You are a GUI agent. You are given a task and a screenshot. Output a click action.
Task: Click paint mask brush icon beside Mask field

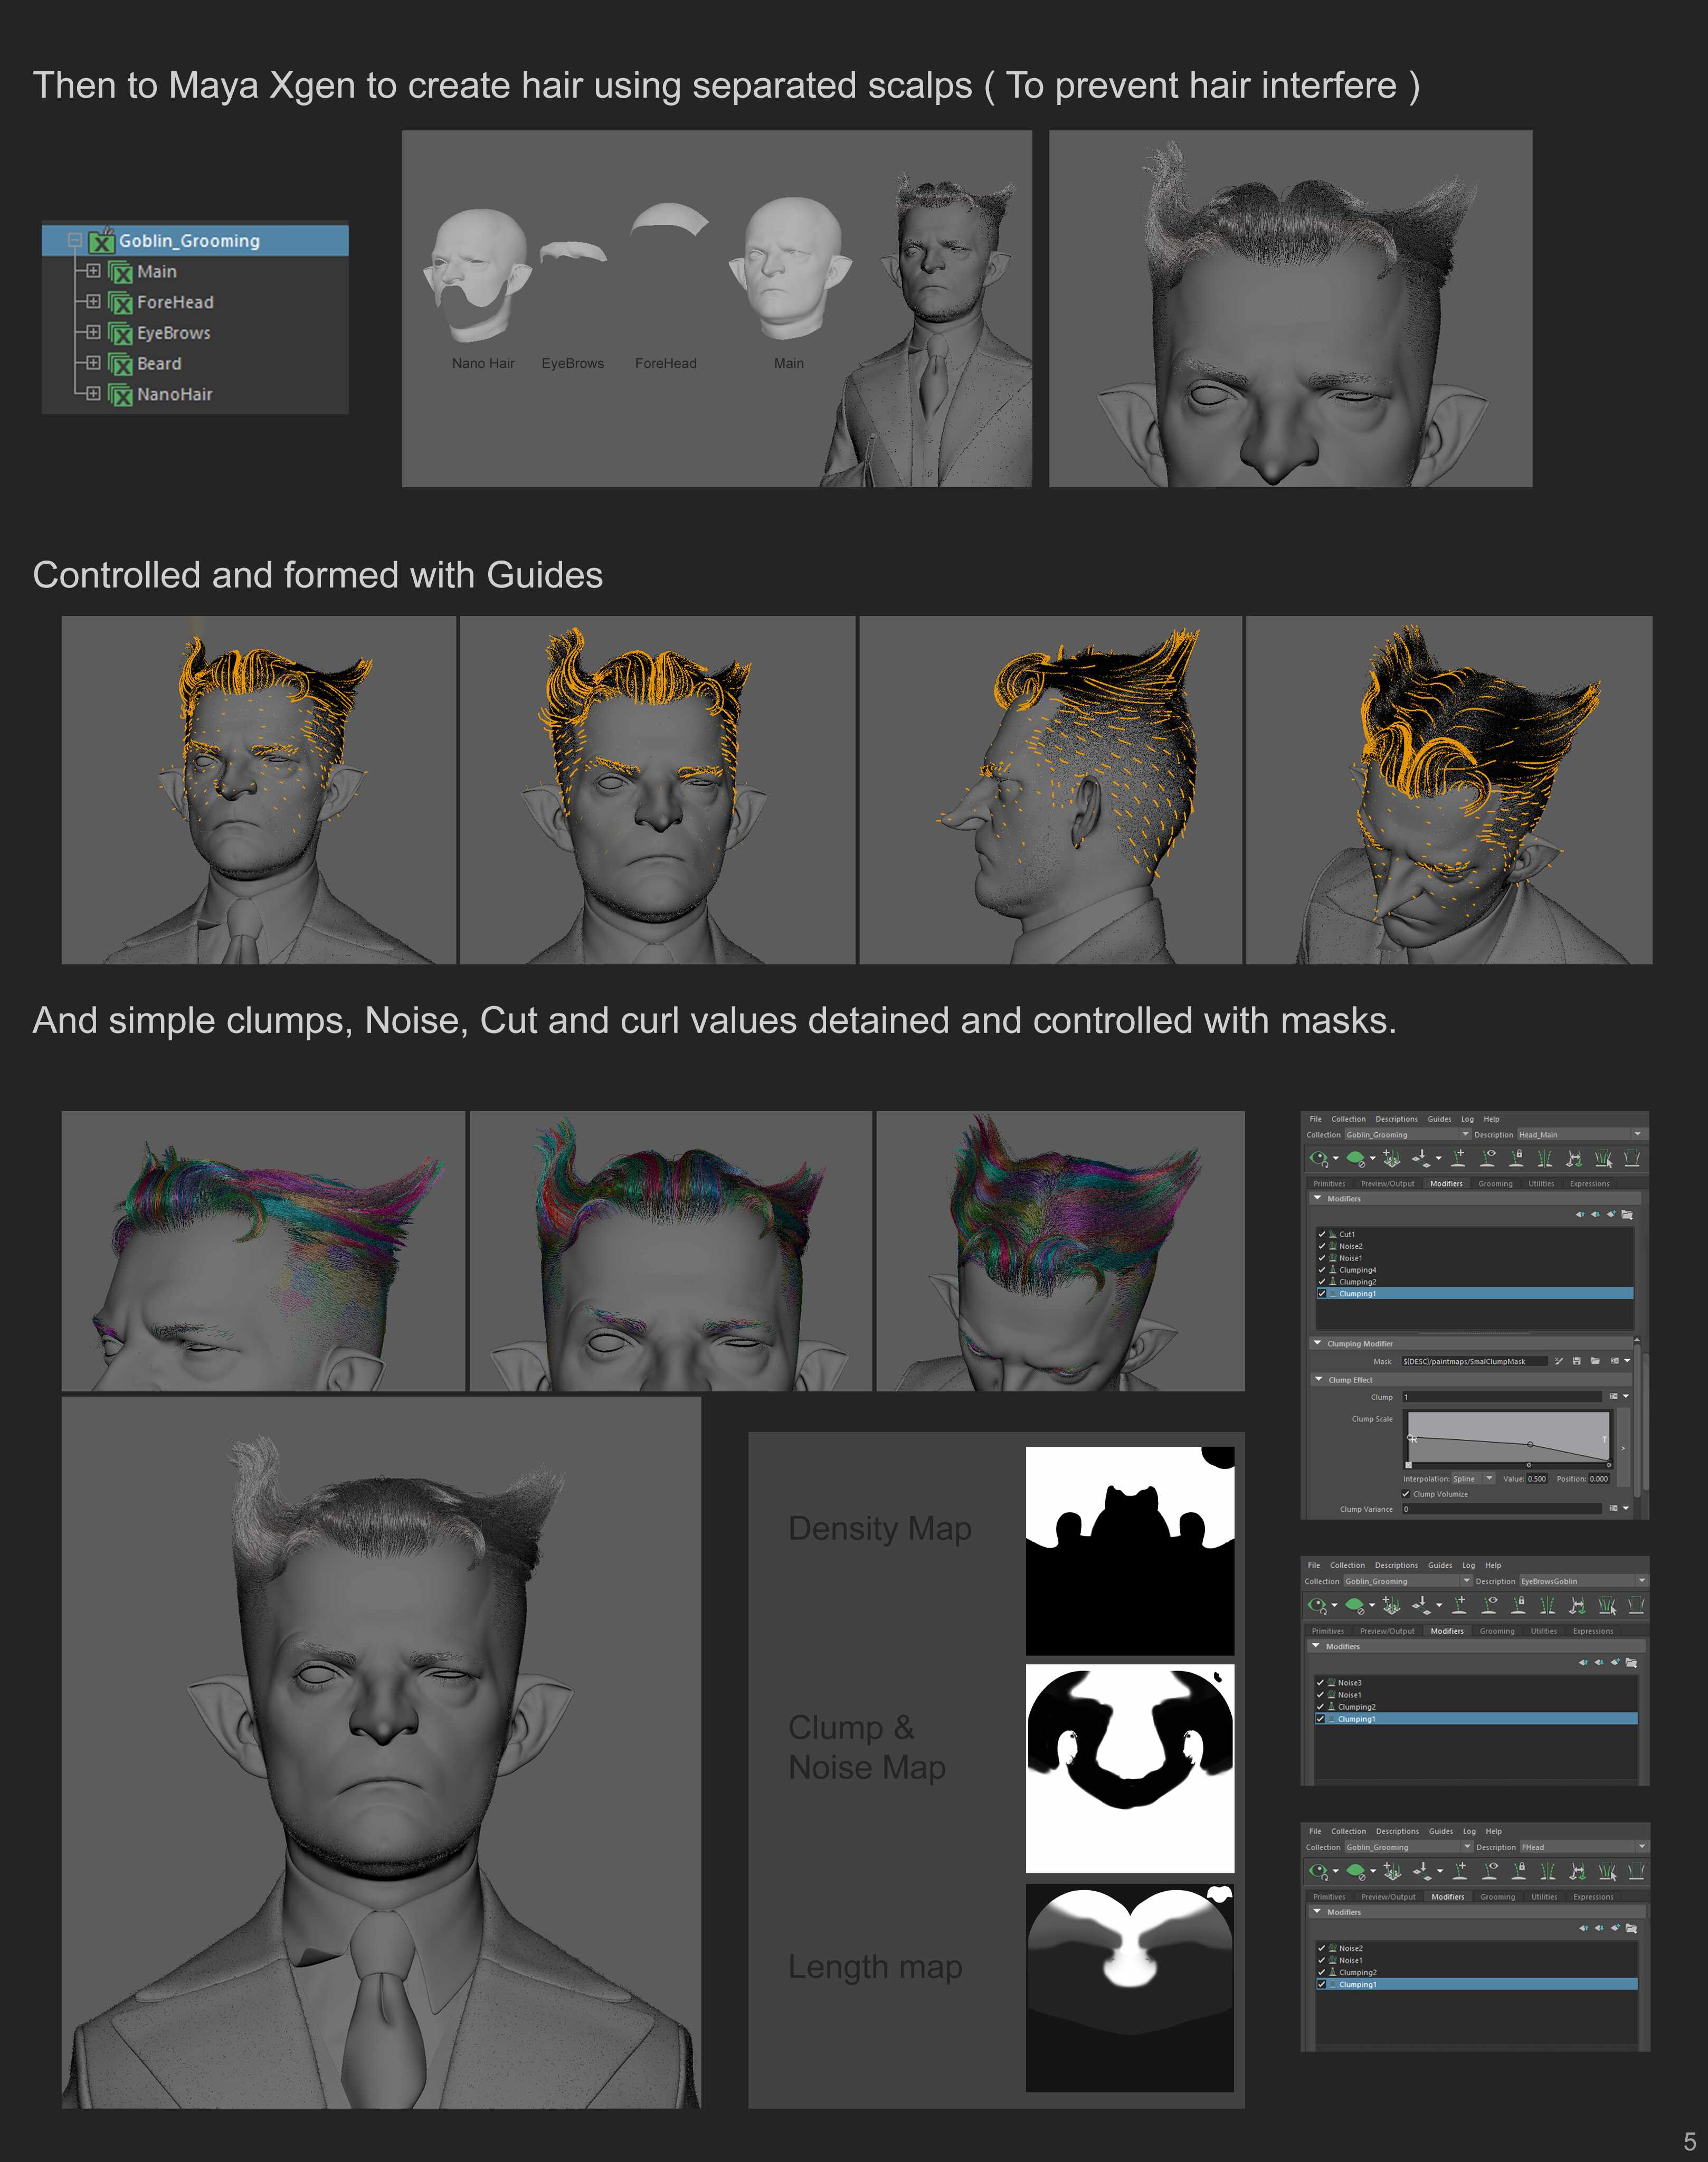click(x=1559, y=1361)
